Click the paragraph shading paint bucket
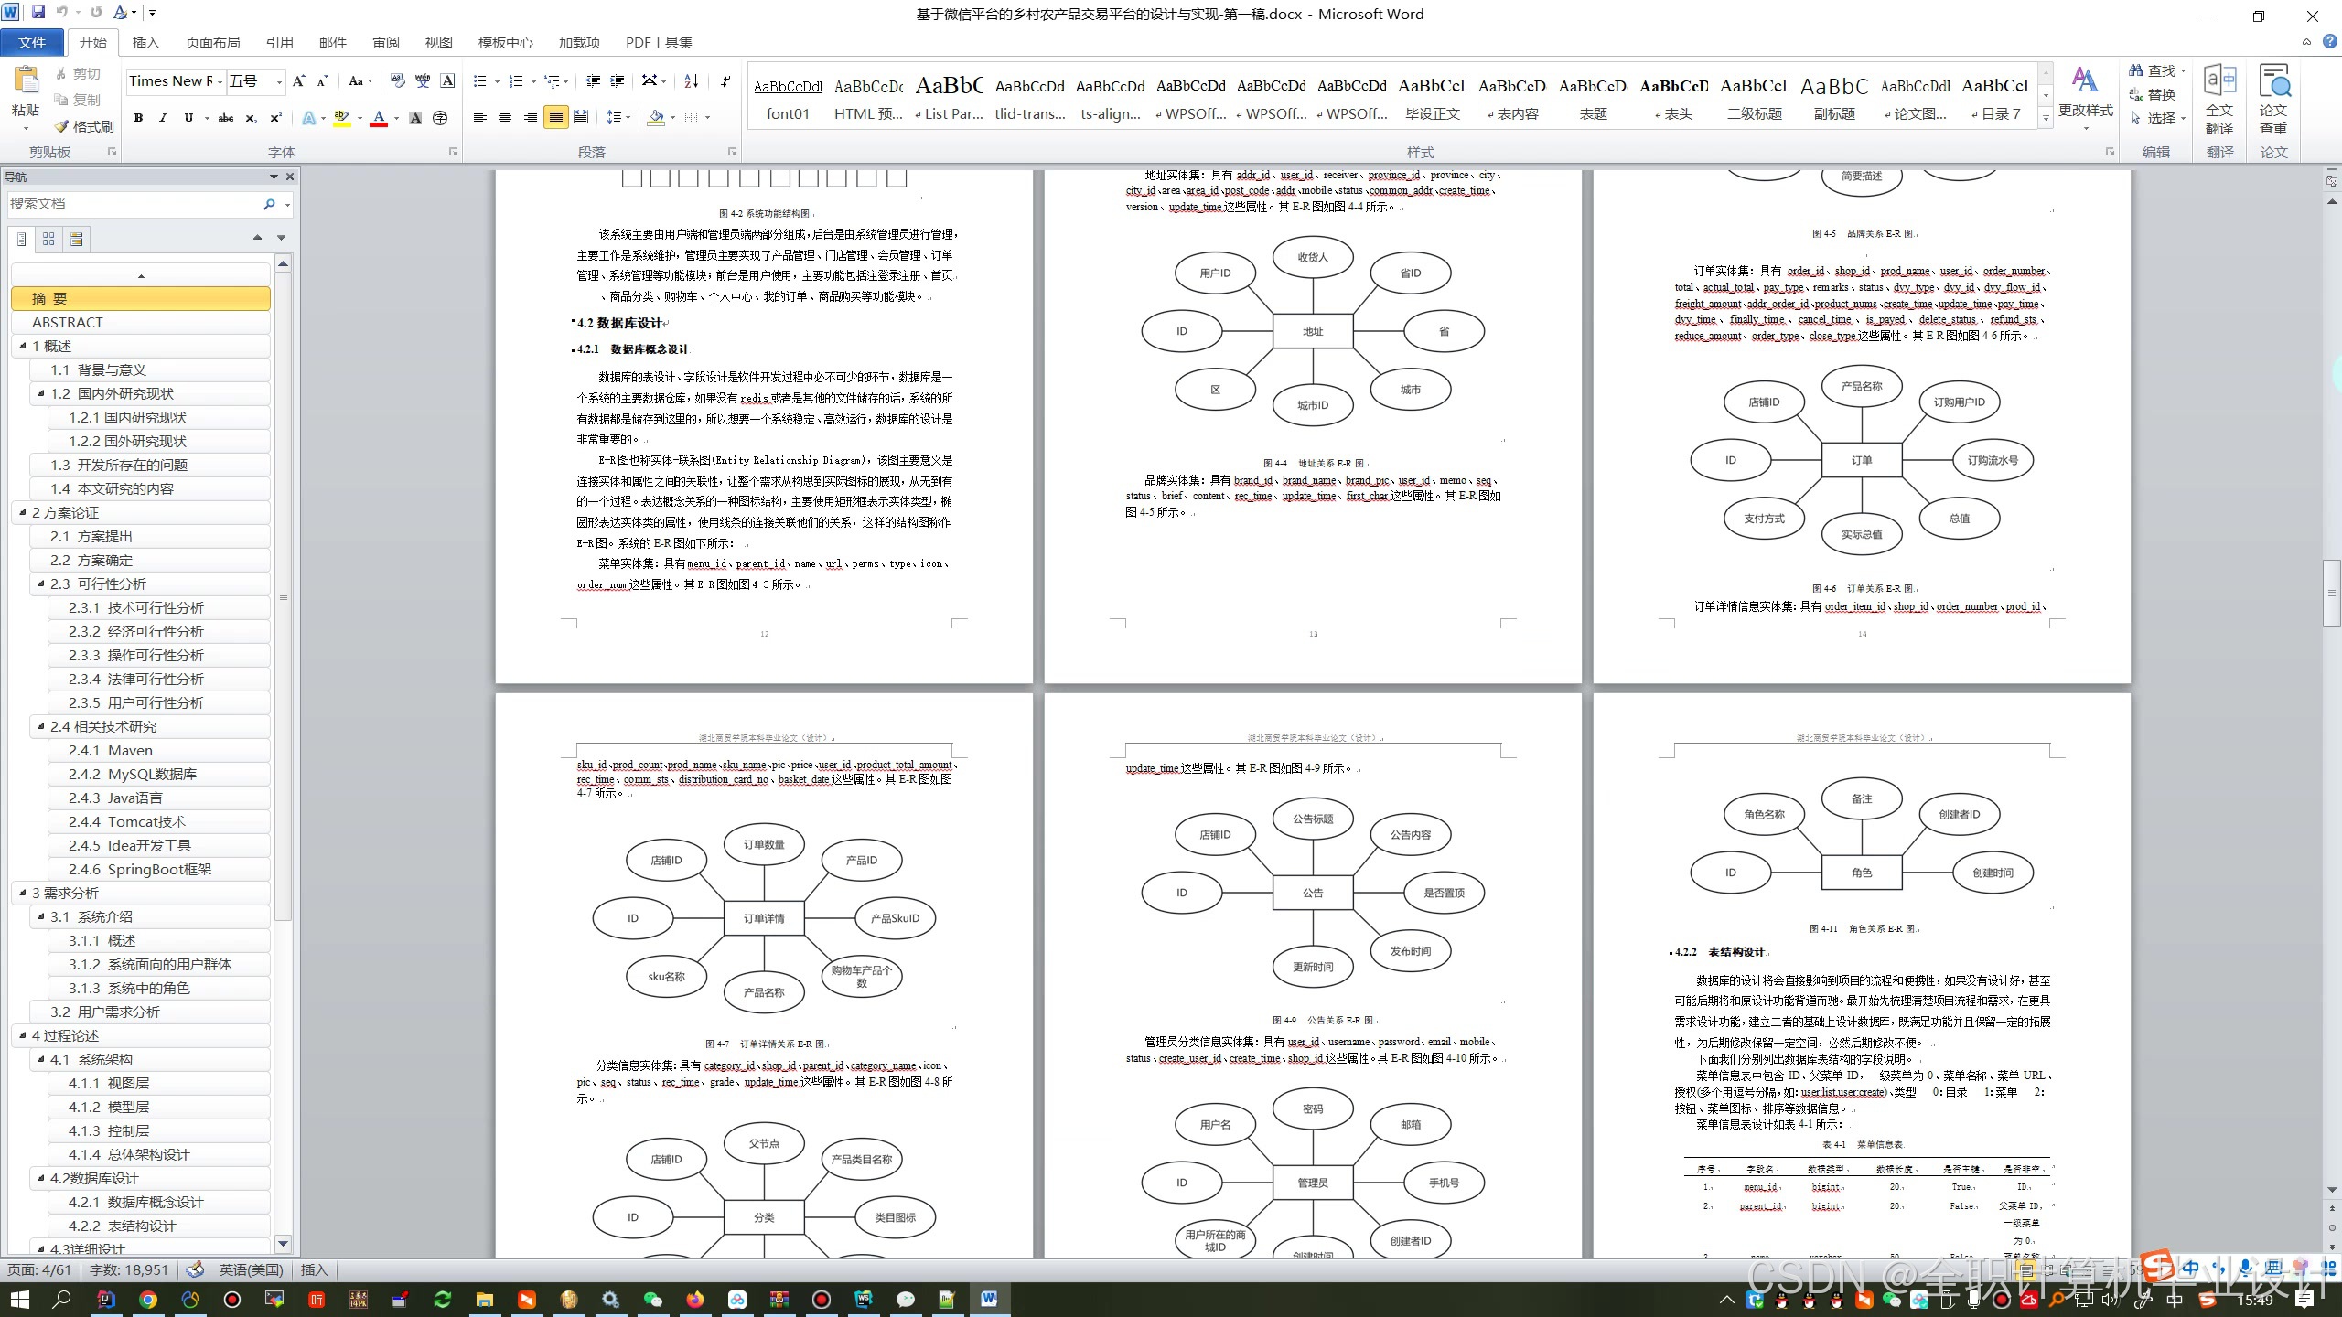 pyautogui.click(x=655, y=118)
